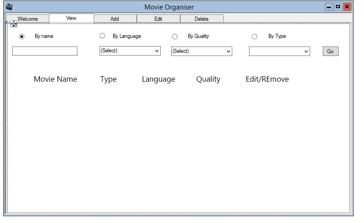
Task: Select the By name radio button
Action: 22,37
